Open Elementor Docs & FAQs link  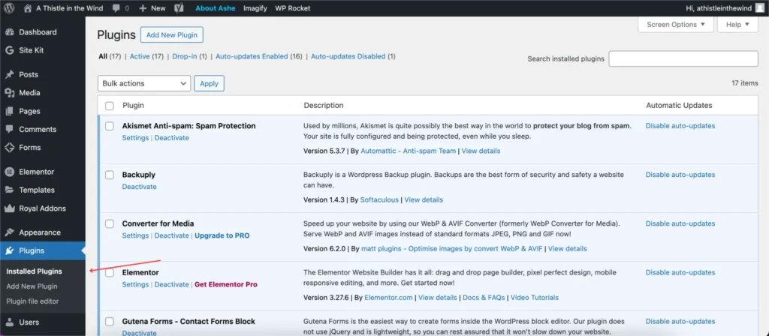pos(484,297)
